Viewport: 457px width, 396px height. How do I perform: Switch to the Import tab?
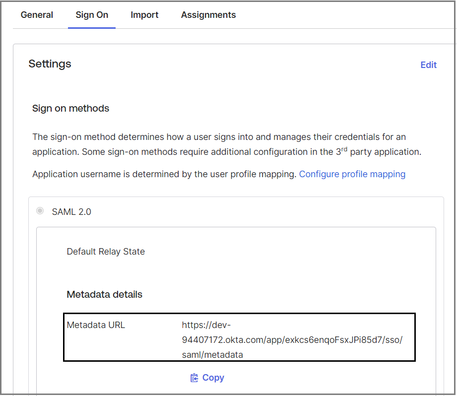(144, 15)
